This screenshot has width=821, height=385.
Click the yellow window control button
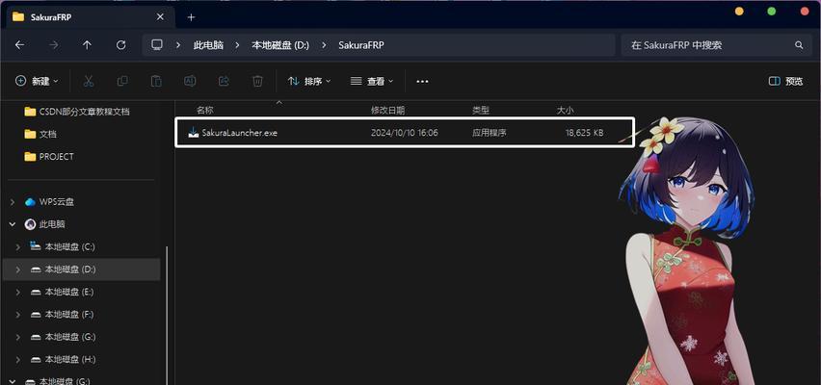(739, 12)
